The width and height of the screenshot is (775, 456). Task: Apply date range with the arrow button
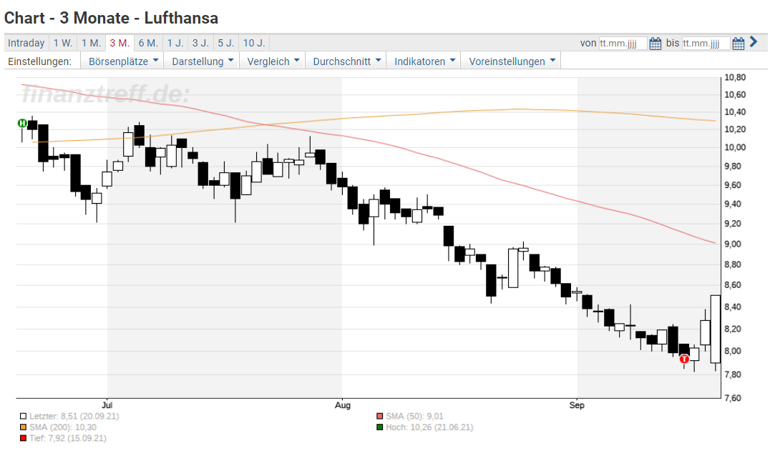[x=754, y=42]
